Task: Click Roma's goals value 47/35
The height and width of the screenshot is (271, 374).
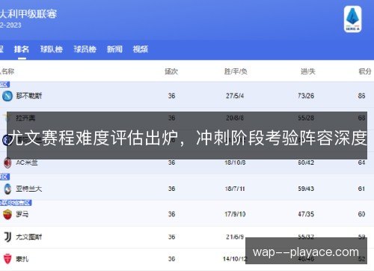Action: point(306,214)
